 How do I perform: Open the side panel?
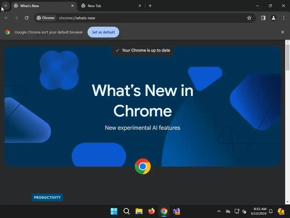pyautogui.click(x=263, y=18)
